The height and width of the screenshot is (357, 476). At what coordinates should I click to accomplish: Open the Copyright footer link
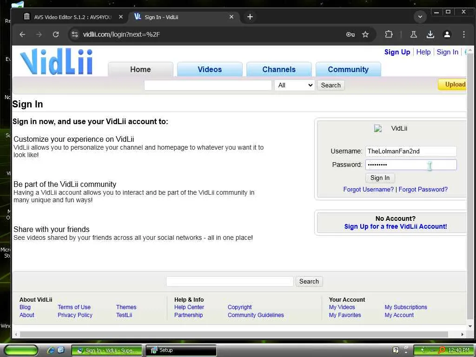pyautogui.click(x=239, y=307)
